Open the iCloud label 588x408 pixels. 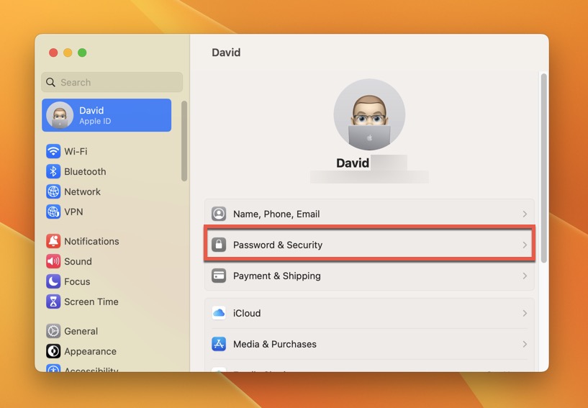click(247, 313)
